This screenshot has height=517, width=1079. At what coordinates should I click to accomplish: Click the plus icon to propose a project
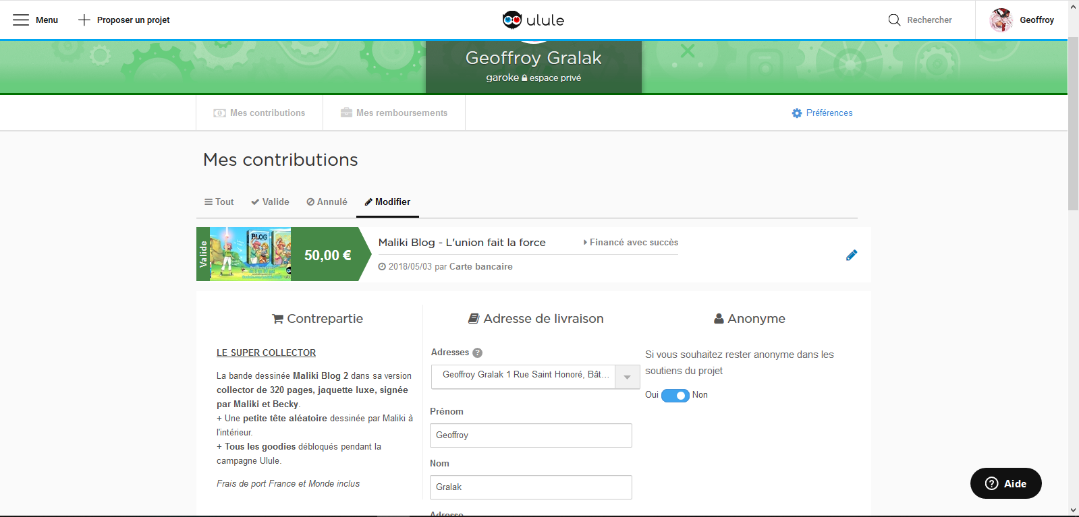(84, 20)
